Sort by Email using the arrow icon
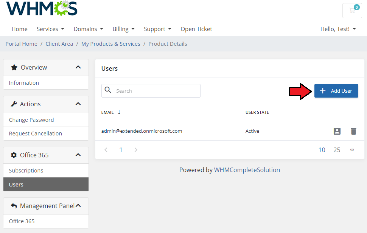The height and width of the screenshot is (233, 367). click(119, 112)
